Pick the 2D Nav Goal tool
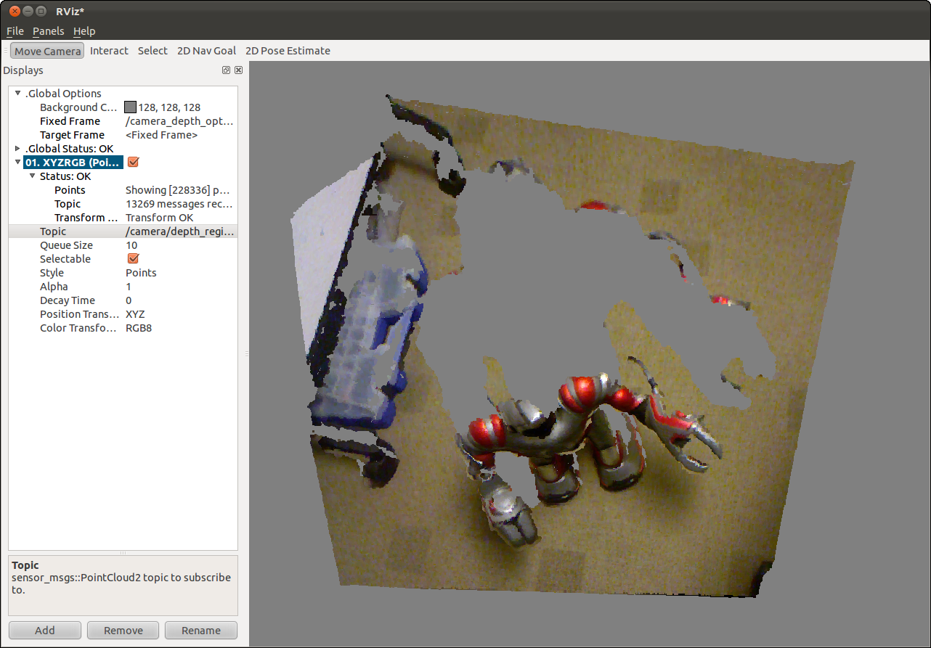 point(206,51)
